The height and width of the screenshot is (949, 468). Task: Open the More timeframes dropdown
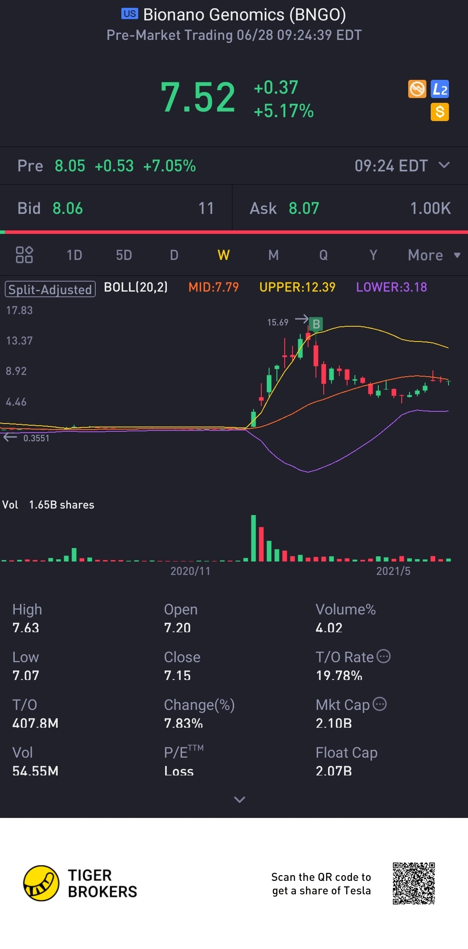pos(434,255)
